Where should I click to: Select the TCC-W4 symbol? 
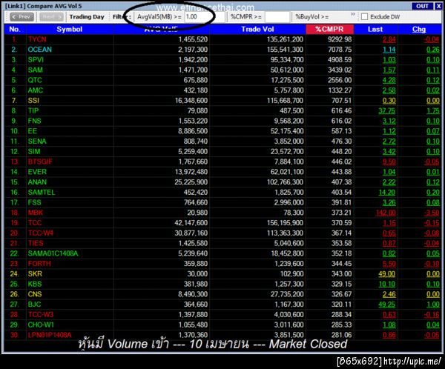click(x=41, y=233)
